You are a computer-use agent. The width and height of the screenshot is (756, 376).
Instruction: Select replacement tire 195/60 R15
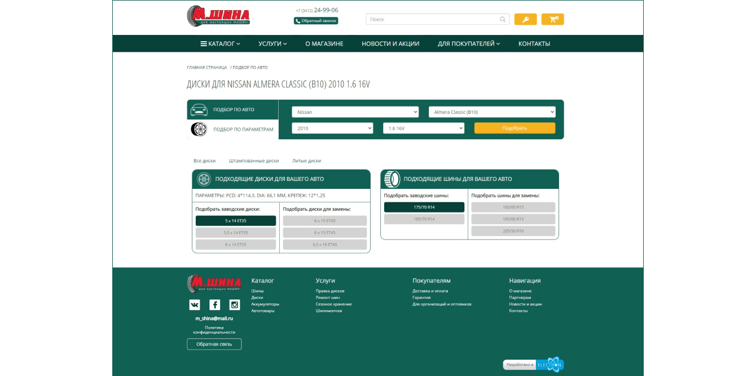513,219
